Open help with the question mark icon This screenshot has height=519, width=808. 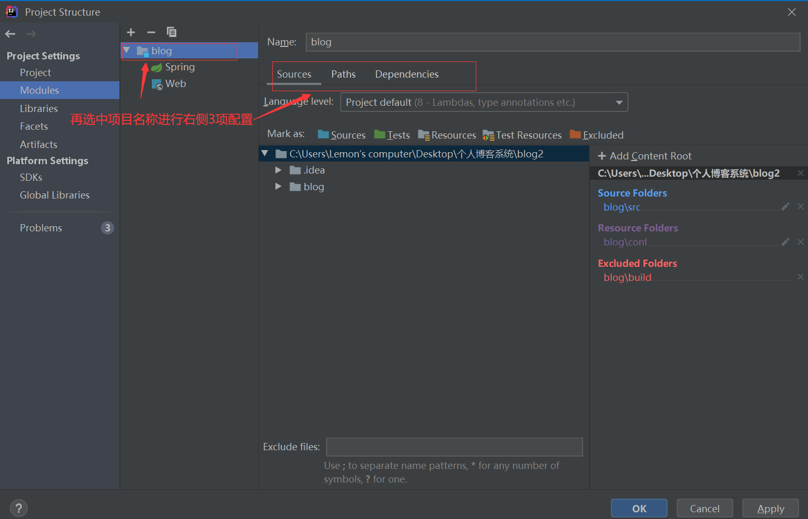point(19,508)
